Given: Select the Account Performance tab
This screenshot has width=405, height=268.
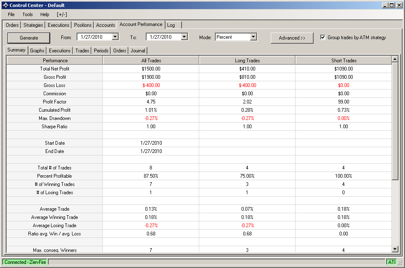Looking at the screenshot, I should [x=141, y=24].
